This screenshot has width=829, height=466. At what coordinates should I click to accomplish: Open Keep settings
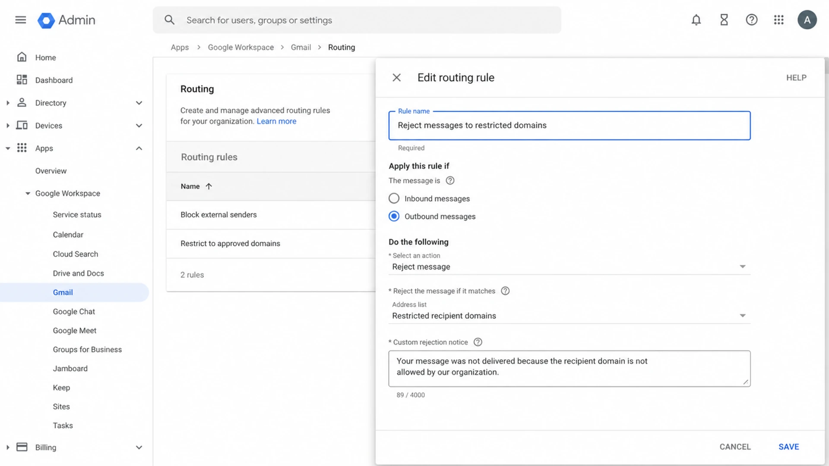point(61,387)
